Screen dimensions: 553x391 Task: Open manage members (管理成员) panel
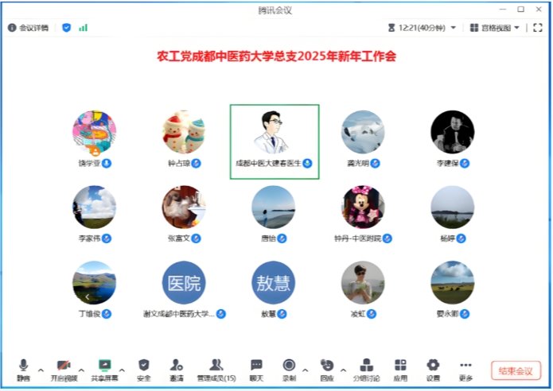(x=216, y=366)
